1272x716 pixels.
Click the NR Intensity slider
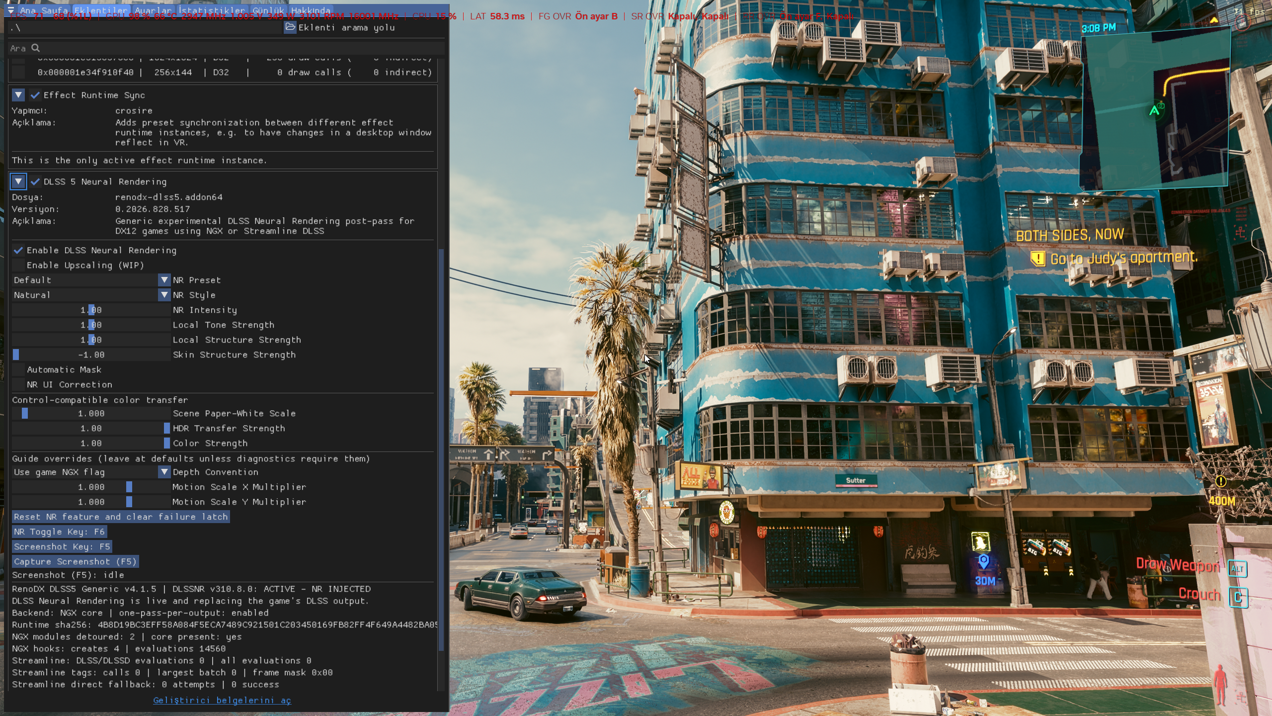coord(91,310)
